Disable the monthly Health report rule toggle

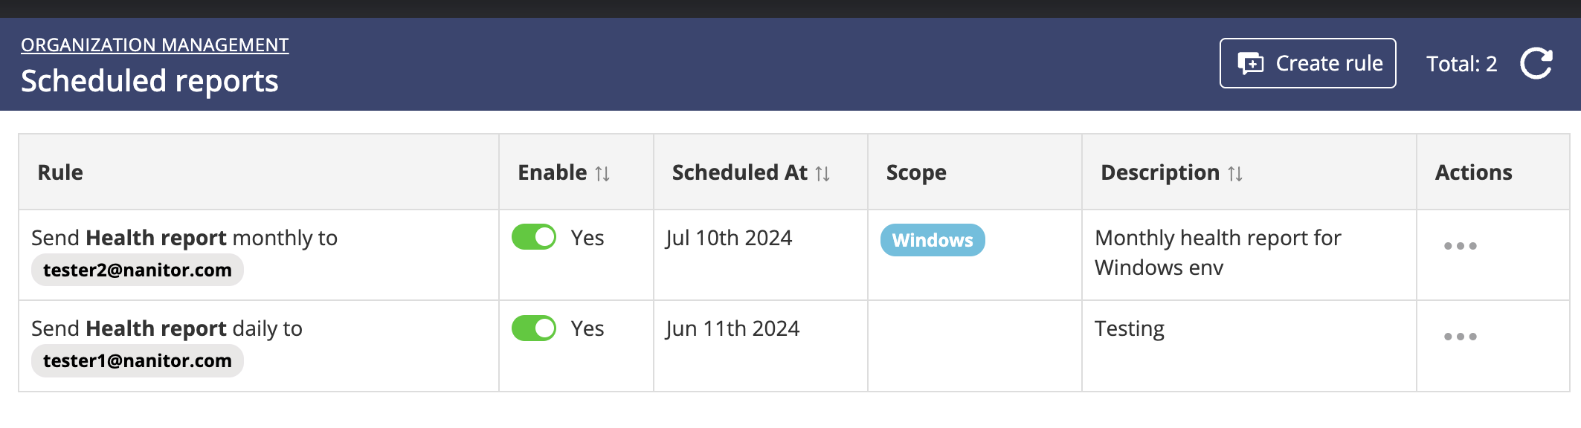[534, 238]
